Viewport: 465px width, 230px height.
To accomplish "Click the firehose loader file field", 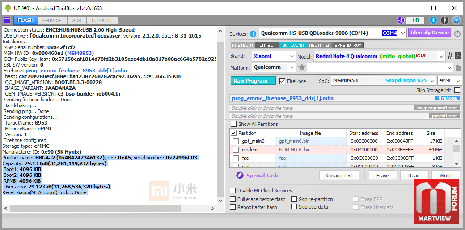I will click(x=346, y=98).
